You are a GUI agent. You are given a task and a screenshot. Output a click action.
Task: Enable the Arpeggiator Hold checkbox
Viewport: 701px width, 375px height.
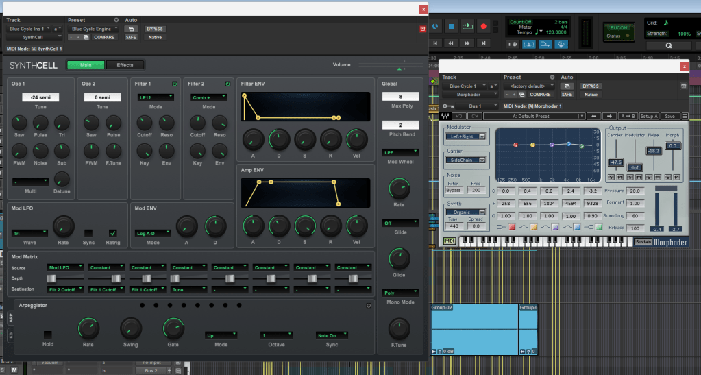click(x=47, y=335)
